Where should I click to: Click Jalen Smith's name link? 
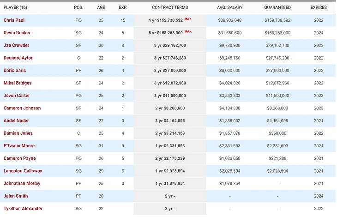coord(15,196)
